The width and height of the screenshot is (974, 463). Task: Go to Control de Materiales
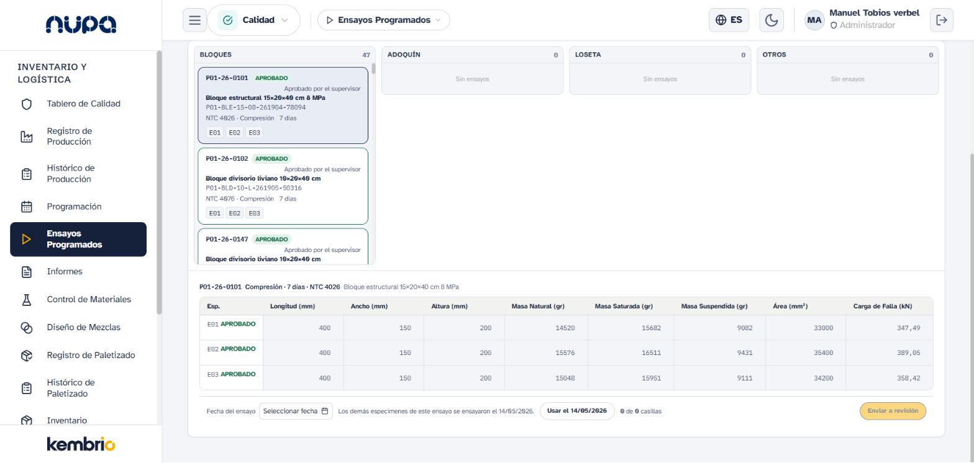(78, 299)
